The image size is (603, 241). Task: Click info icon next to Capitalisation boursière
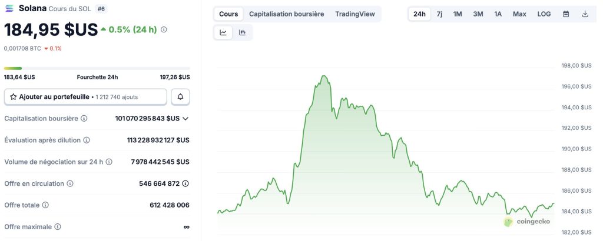84,119
